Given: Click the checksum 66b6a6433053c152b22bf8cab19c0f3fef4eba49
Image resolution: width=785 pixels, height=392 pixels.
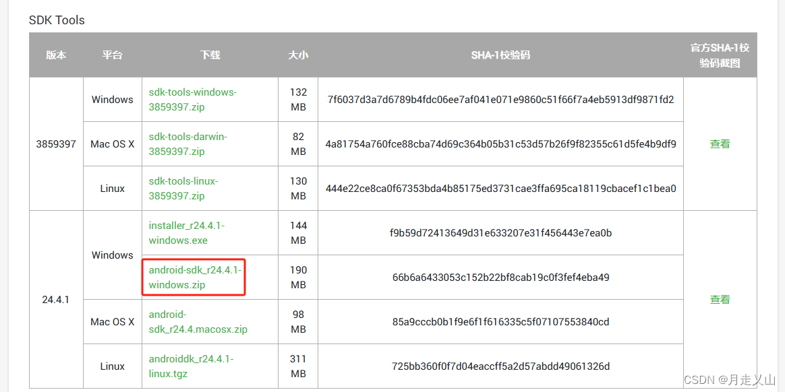Looking at the screenshot, I should (x=500, y=277).
